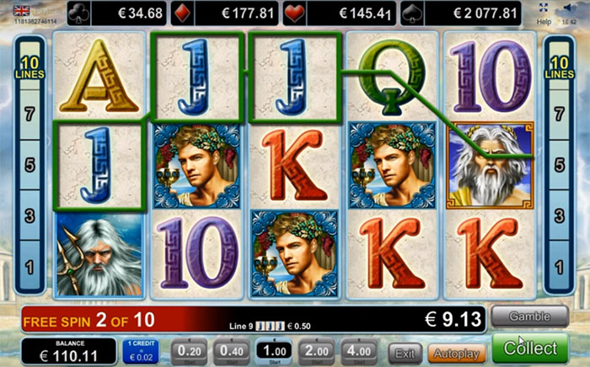Click the UK flag language icon
The width and height of the screenshot is (590, 367).
coord(21,10)
